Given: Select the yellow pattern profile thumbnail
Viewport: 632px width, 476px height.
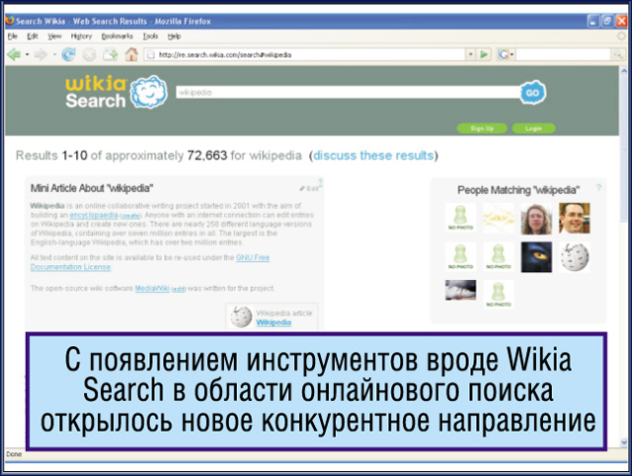Looking at the screenshot, I should (x=499, y=218).
